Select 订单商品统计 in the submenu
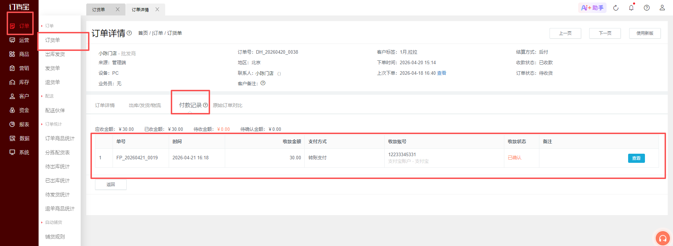This screenshot has width=673, height=246. click(x=60, y=138)
